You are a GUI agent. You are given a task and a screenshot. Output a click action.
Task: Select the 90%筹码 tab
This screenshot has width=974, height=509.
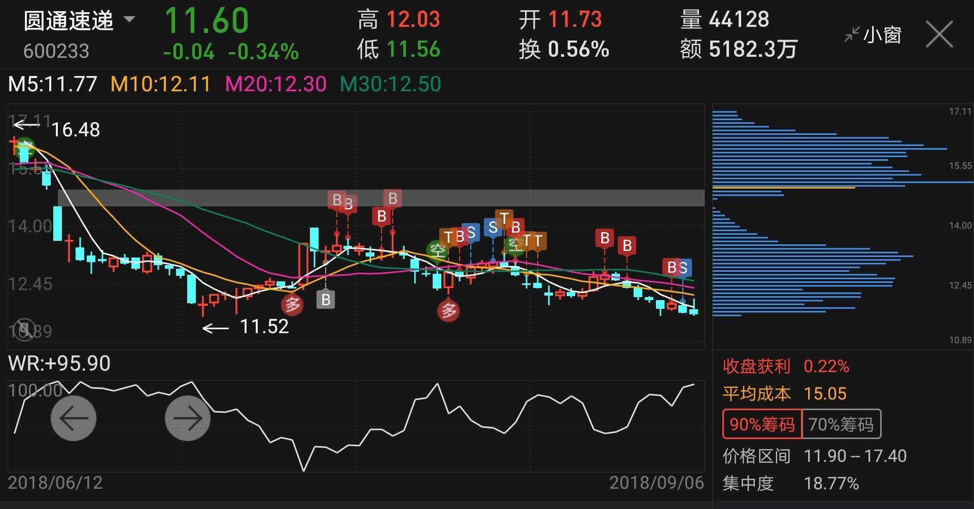tap(762, 424)
